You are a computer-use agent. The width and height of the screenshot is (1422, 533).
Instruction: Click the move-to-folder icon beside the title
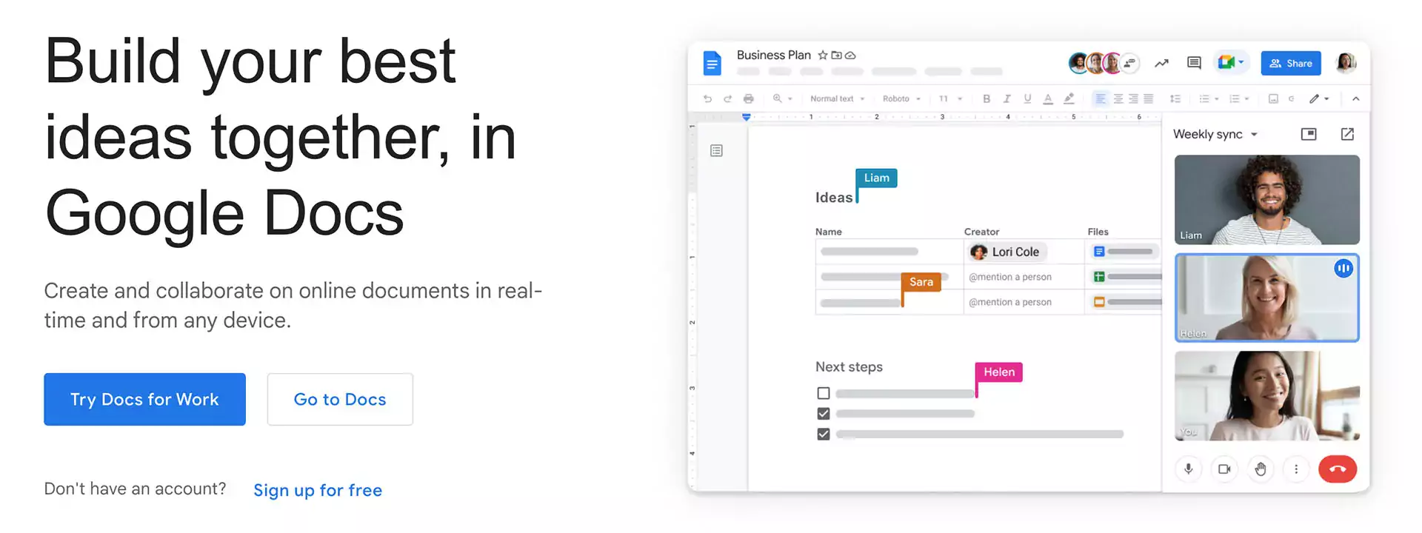837,56
